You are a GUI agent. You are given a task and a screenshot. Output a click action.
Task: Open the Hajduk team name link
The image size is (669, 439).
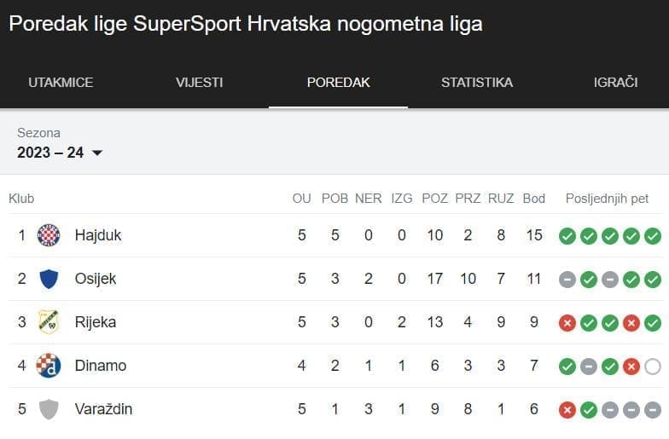coord(98,235)
